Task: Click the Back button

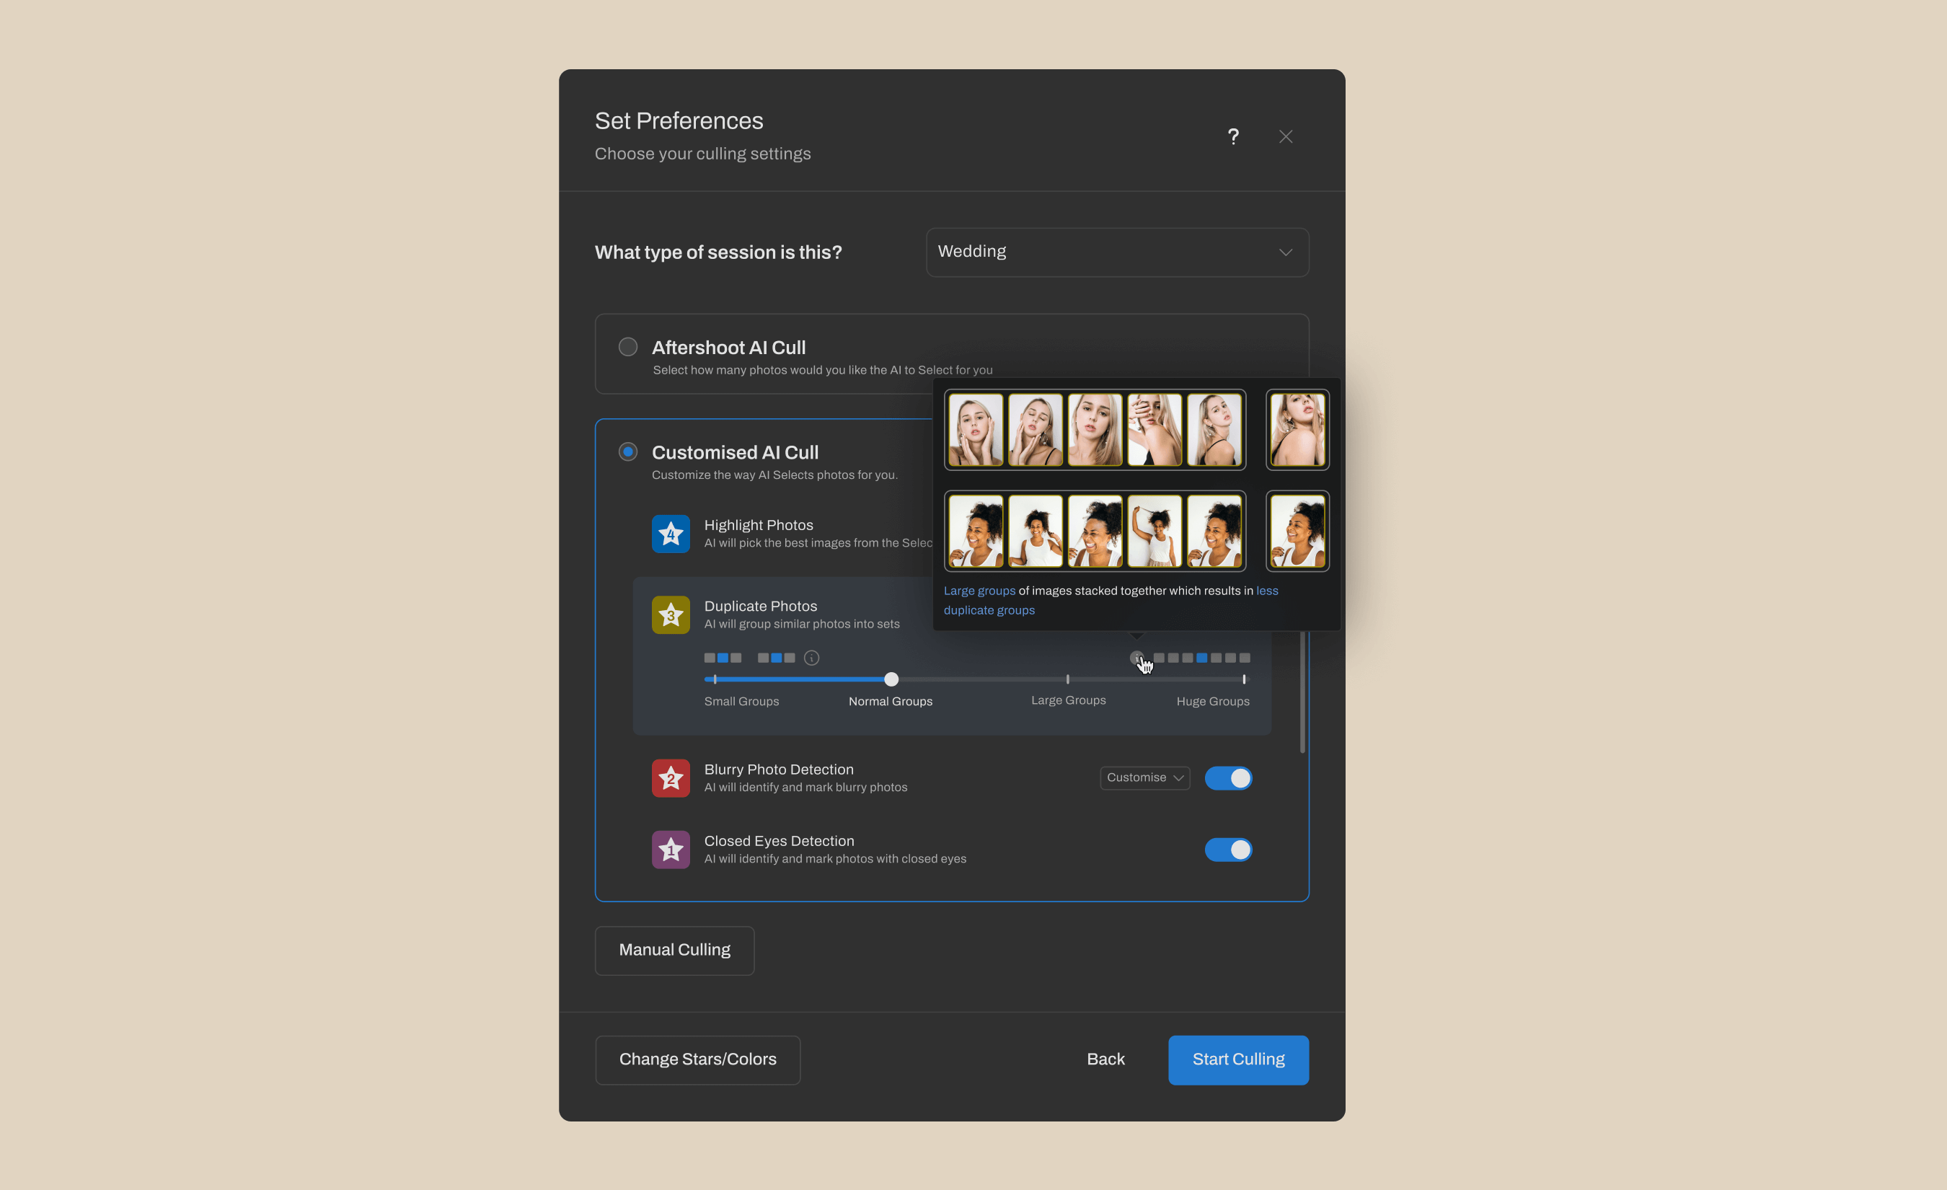Action: [1105, 1058]
